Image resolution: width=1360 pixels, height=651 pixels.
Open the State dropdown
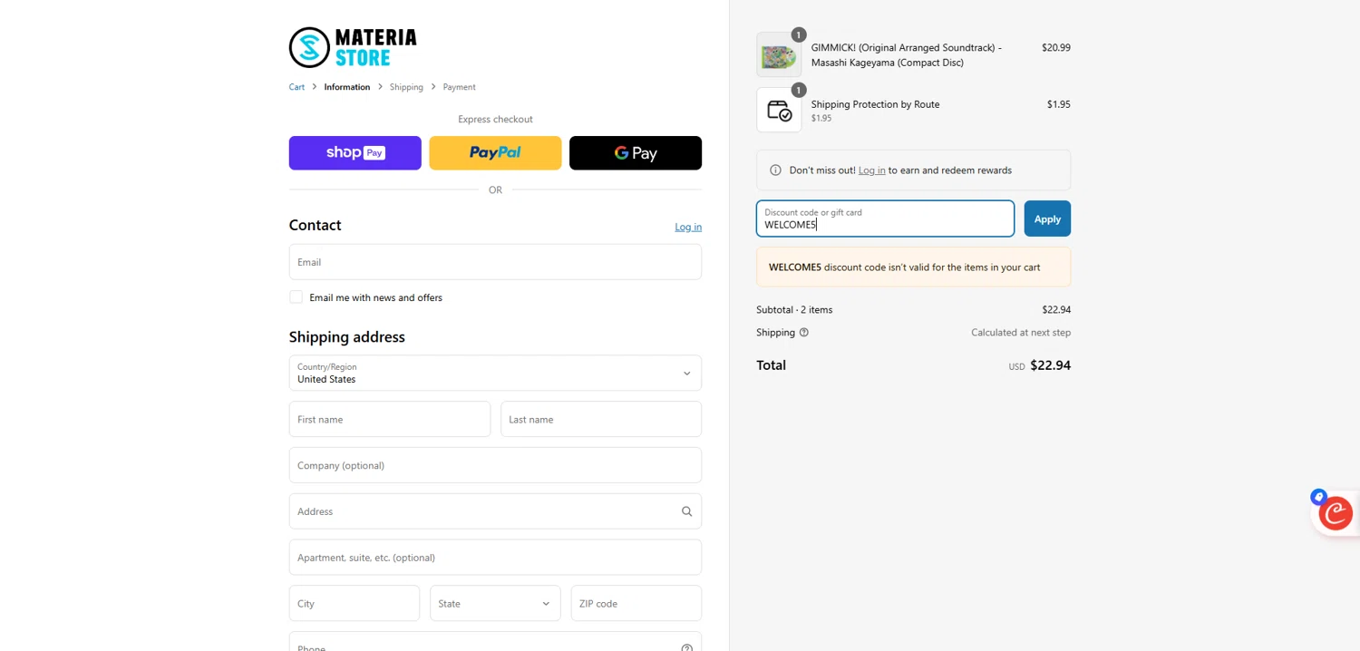495,603
